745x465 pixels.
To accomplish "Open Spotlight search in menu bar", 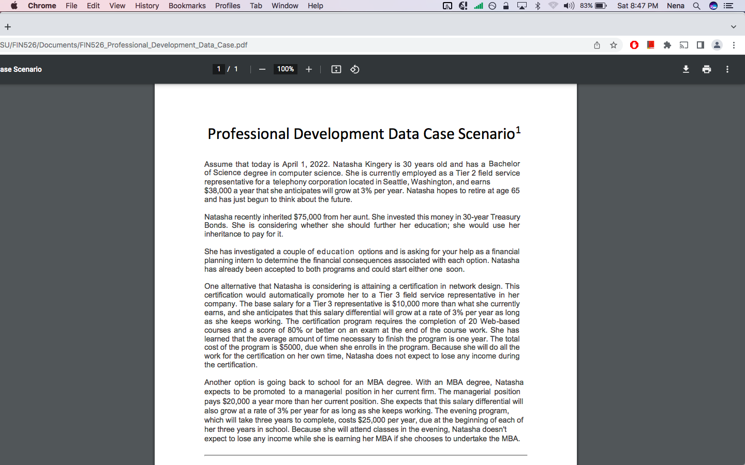I will point(697,6).
